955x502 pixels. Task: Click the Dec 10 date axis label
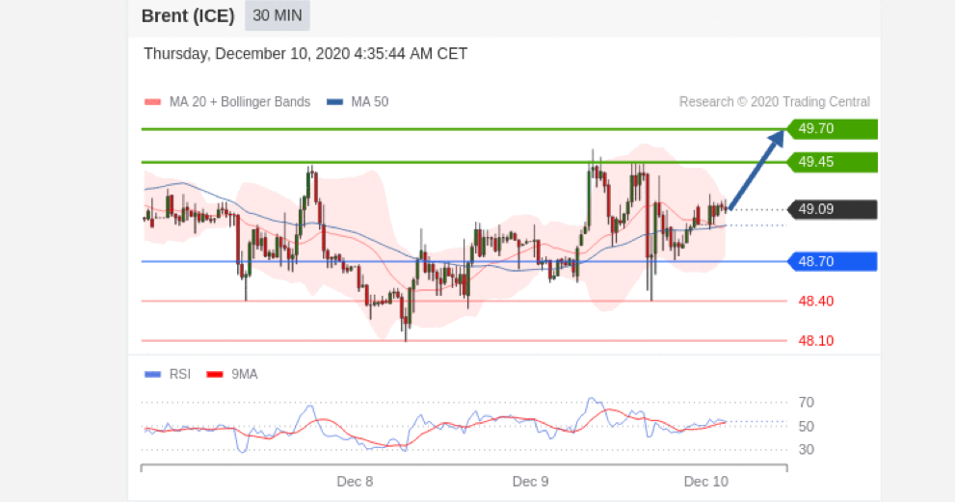(706, 482)
